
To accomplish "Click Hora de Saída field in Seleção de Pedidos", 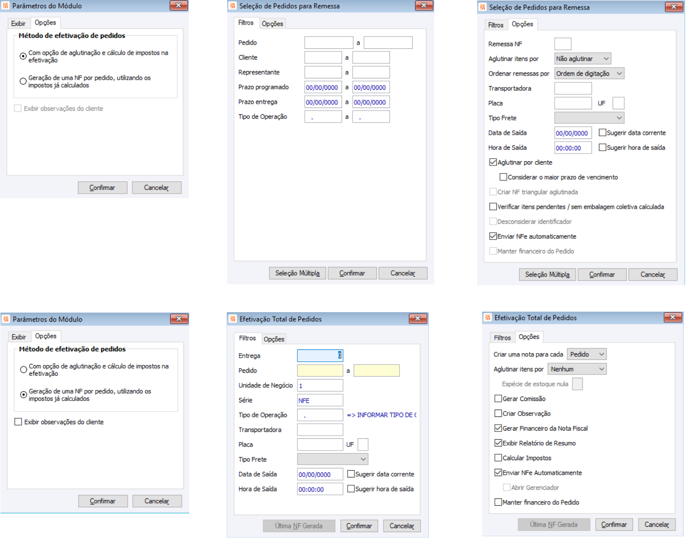I will 573,148.
